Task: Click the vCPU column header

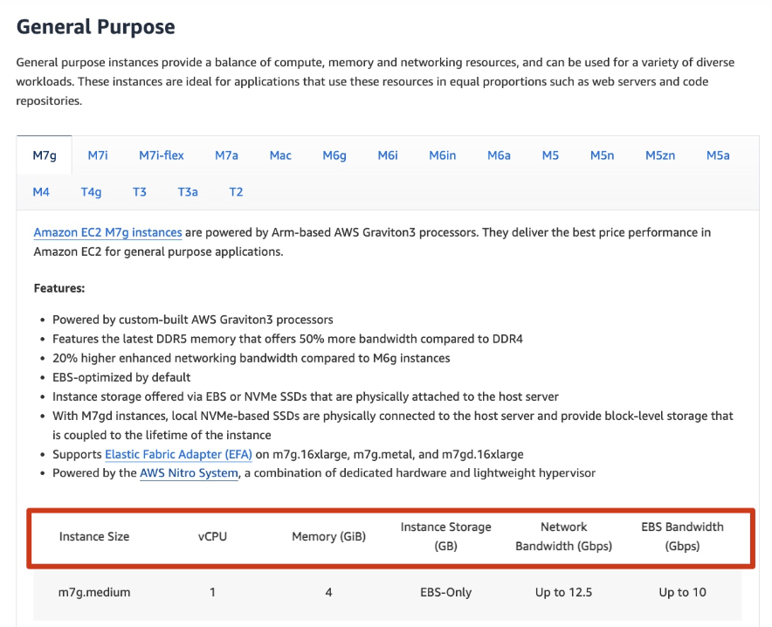Action: click(213, 536)
